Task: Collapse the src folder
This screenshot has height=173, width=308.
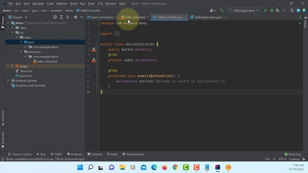Action: [x=13, y=32]
